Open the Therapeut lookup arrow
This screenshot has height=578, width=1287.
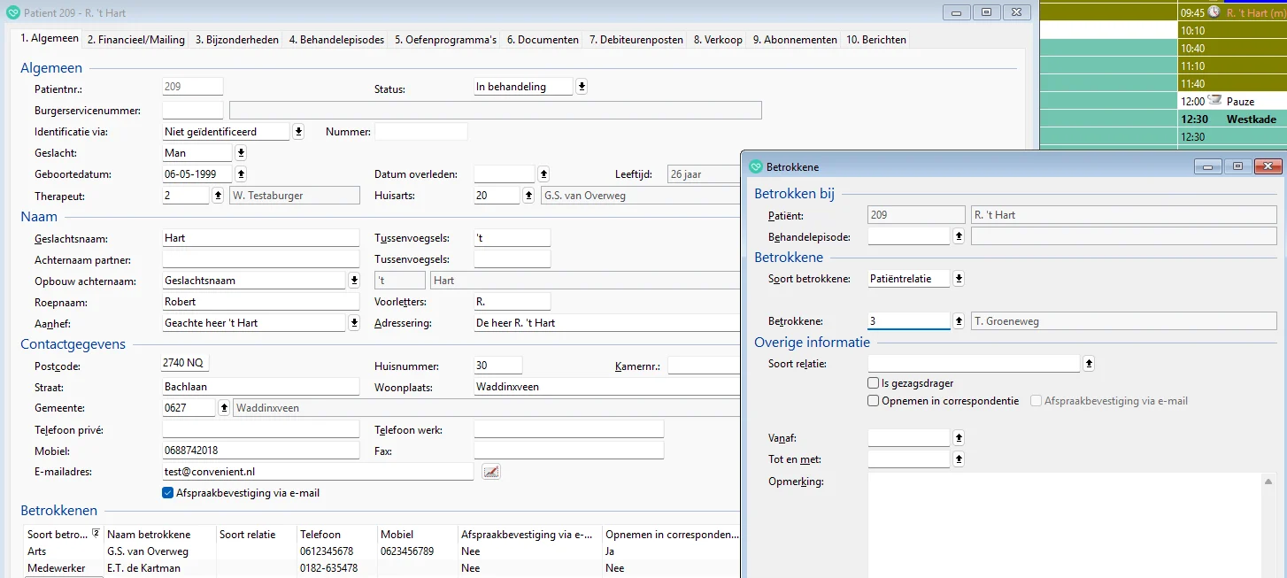coord(218,196)
